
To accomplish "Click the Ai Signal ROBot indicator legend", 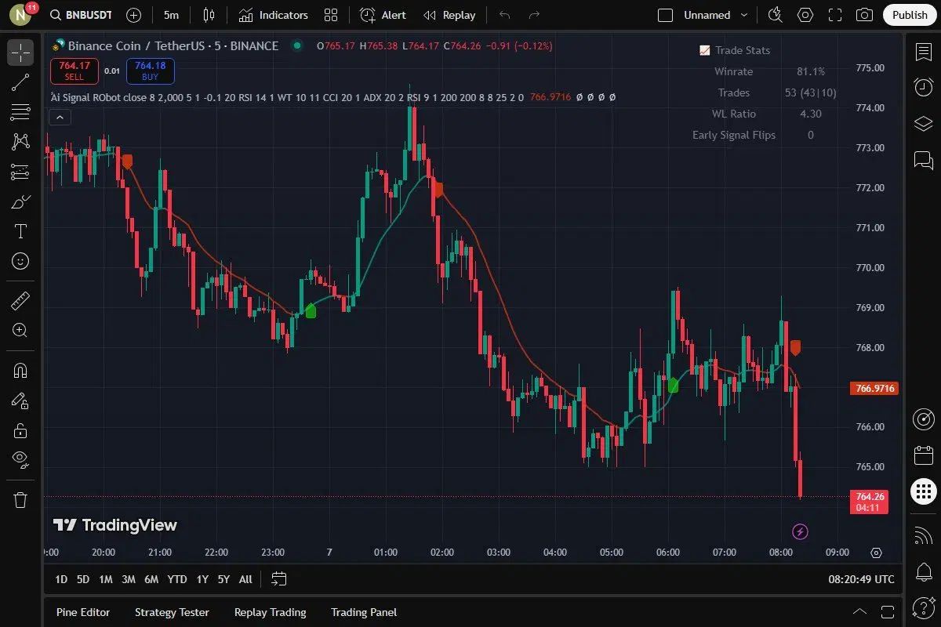I will coord(287,97).
